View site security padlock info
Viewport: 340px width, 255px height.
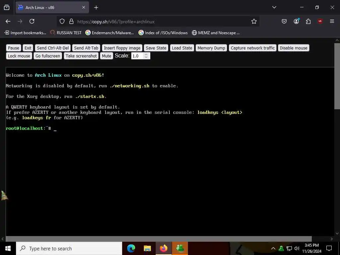[71, 22]
